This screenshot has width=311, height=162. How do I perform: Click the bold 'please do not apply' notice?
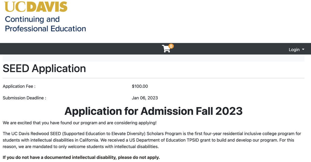81,157
